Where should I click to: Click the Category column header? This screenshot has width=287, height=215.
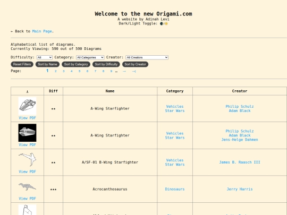[x=175, y=91]
